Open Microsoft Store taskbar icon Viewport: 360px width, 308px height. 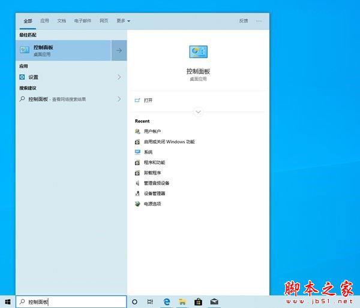198,302
